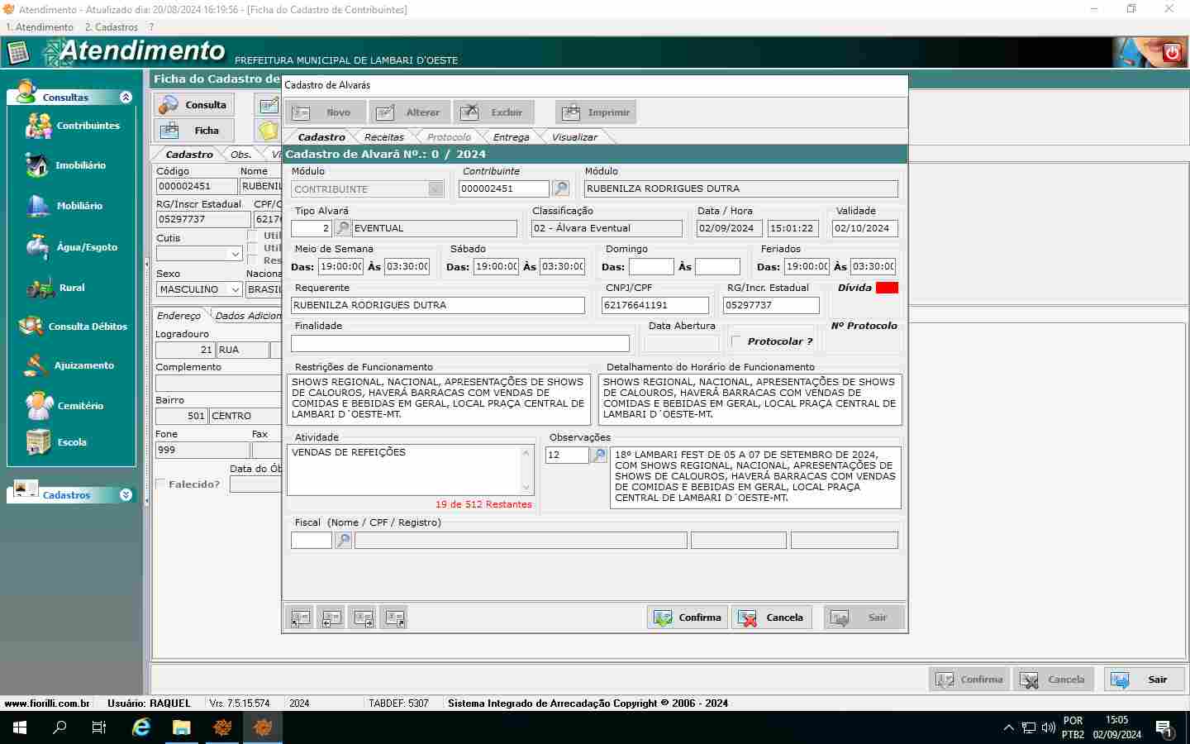Click Confirma in the Alvará dialog
The height and width of the screenshot is (744, 1190).
pos(688,618)
